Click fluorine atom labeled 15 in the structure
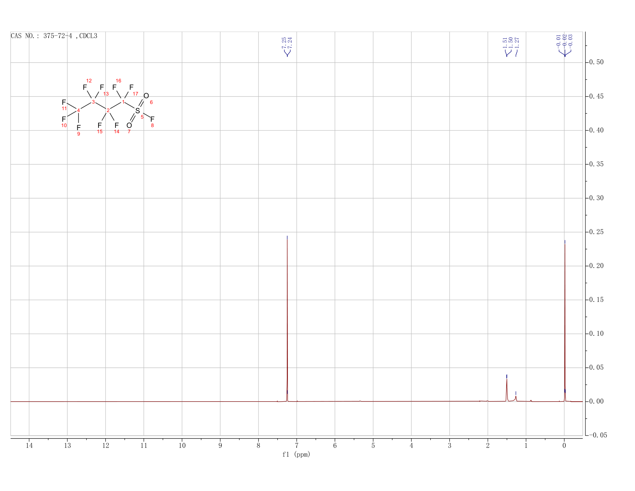 [100, 126]
